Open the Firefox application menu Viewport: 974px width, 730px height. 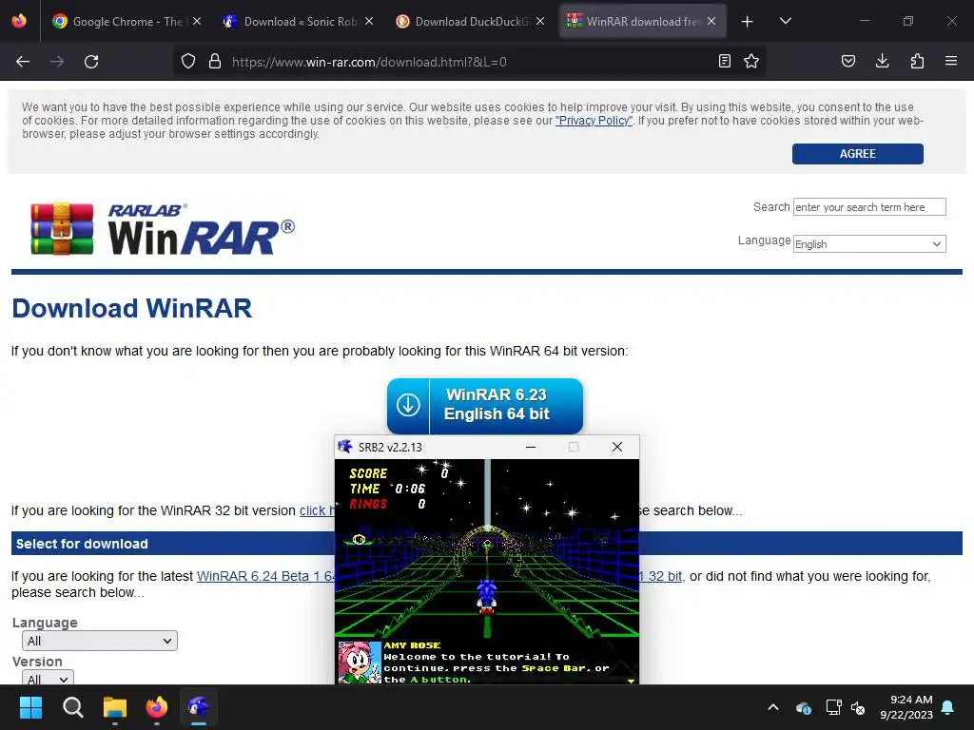click(951, 62)
